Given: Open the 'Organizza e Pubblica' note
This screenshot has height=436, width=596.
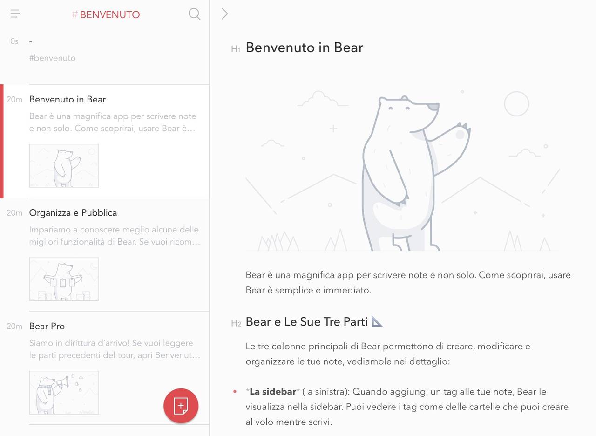Looking at the screenshot, I should (x=73, y=213).
